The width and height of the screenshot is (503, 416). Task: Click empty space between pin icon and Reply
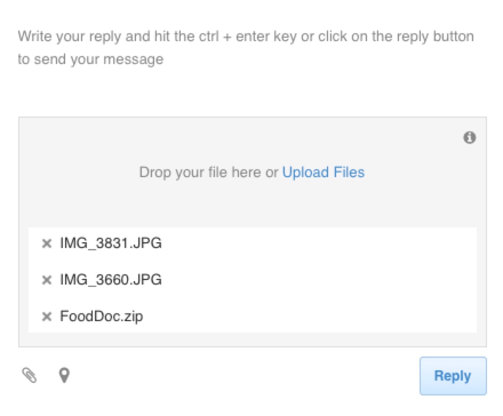[244, 375]
